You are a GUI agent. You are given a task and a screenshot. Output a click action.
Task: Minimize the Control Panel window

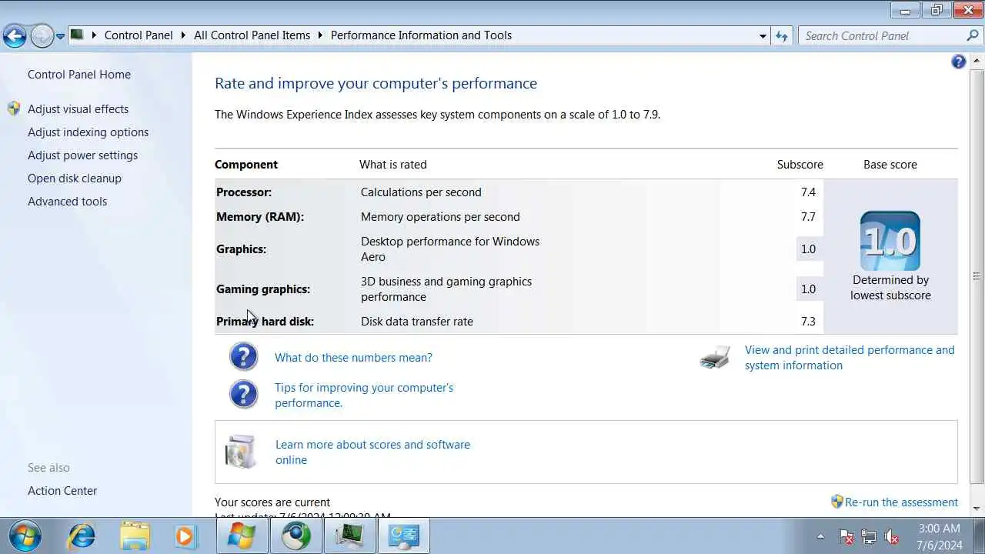pyautogui.click(x=906, y=10)
